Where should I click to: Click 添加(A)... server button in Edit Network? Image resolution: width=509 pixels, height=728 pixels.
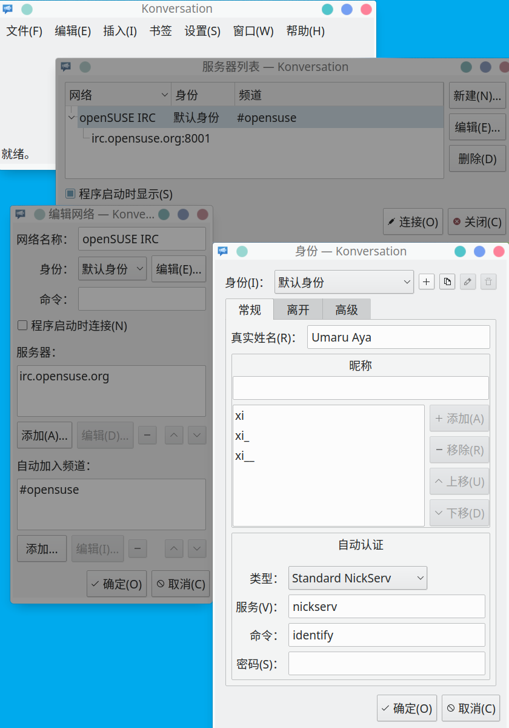coord(45,435)
